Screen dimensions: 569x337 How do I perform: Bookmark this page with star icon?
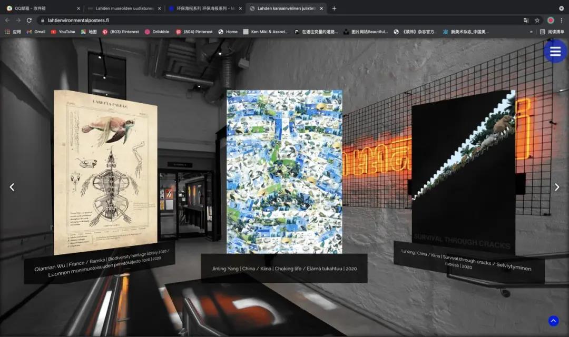point(537,21)
